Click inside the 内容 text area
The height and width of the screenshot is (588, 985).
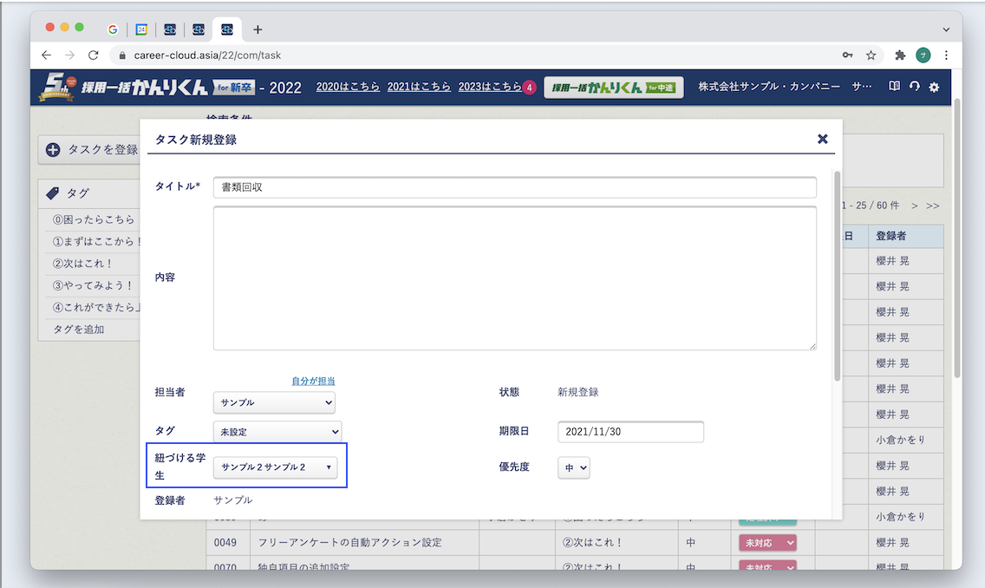click(x=514, y=278)
